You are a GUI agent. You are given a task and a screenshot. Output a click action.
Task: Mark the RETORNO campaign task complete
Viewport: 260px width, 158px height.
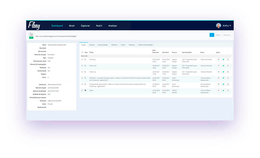click(223, 78)
